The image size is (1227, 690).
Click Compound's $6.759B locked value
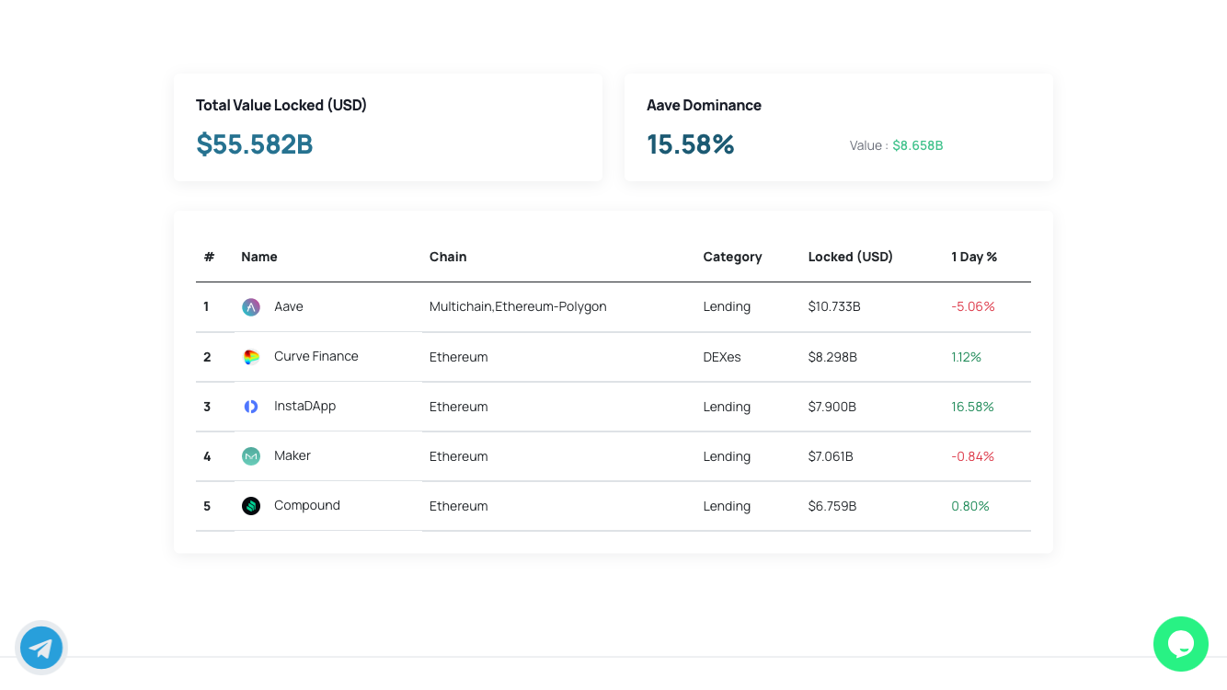click(x=832, y=506)
